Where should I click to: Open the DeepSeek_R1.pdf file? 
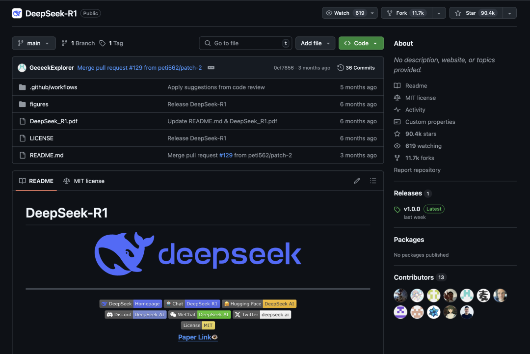pos(53,121)
